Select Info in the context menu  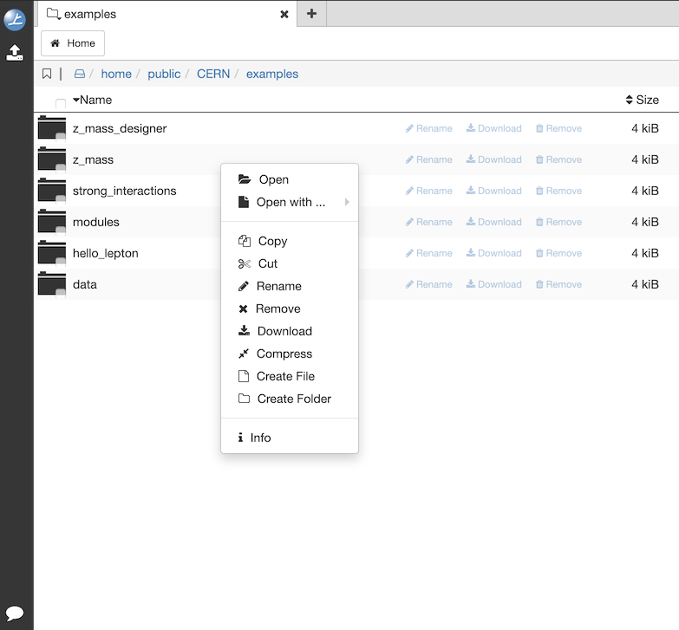tap(290, 438)
